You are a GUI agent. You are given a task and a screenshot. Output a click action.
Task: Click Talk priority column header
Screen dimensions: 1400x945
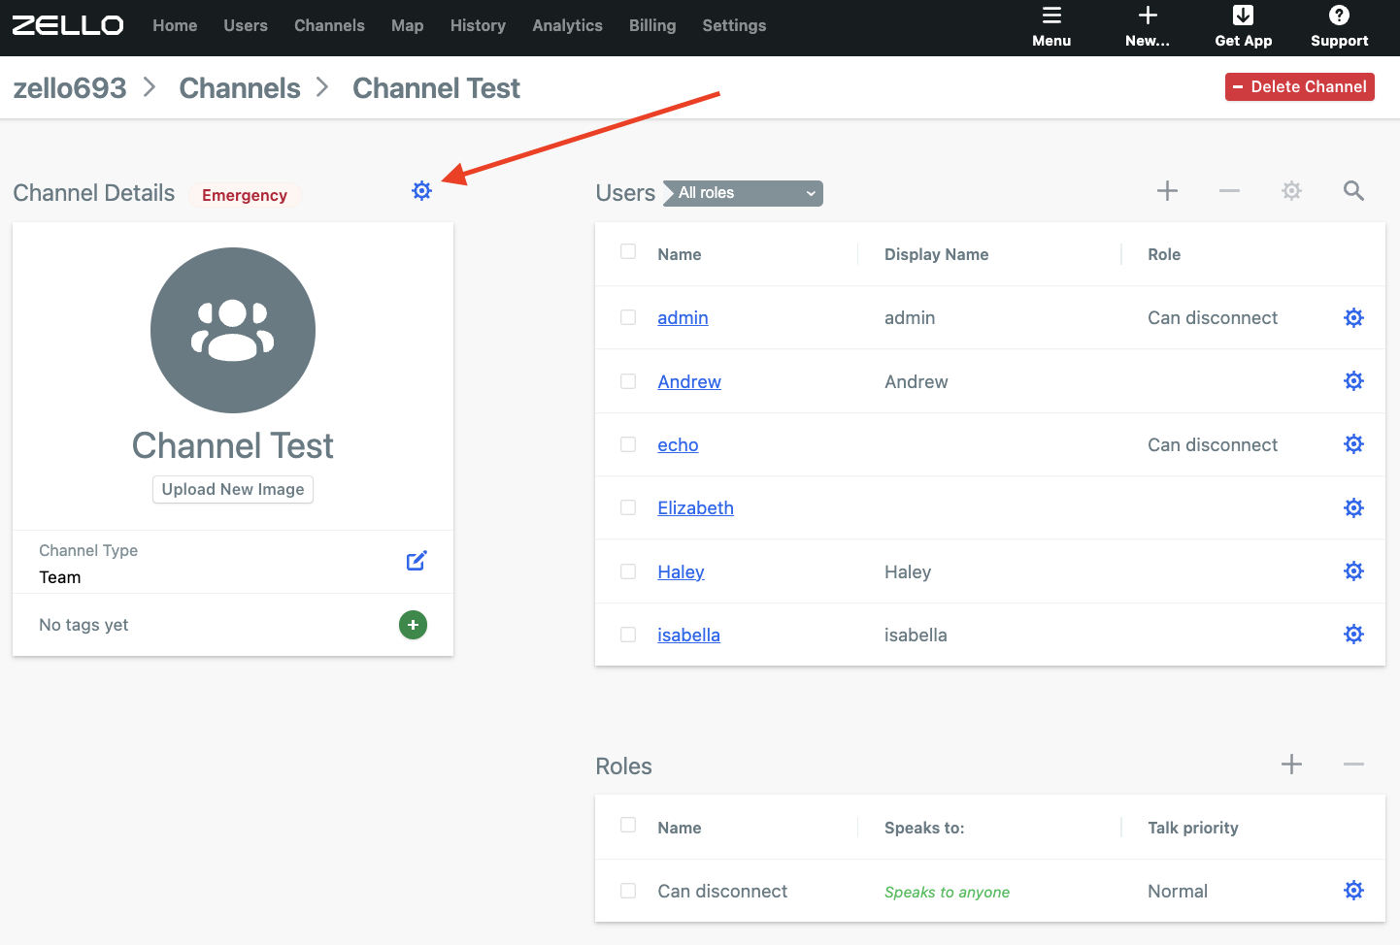point(1192,828)
